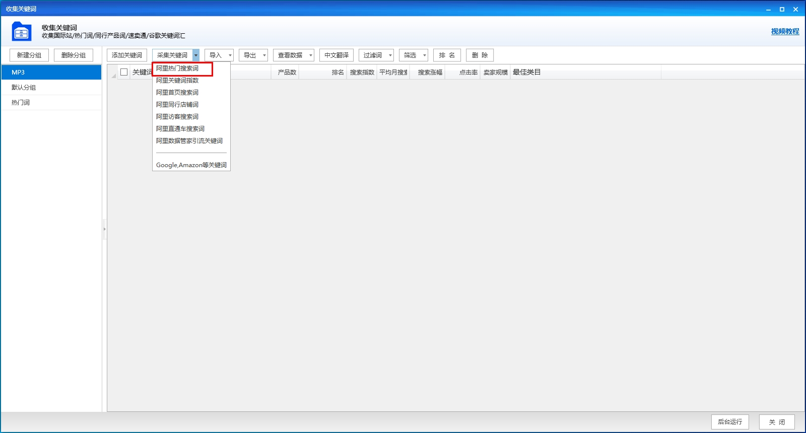Open the 导入 dropdown arrow
The height and width of the screenshot is (433, 806).
tap(230, 55)
